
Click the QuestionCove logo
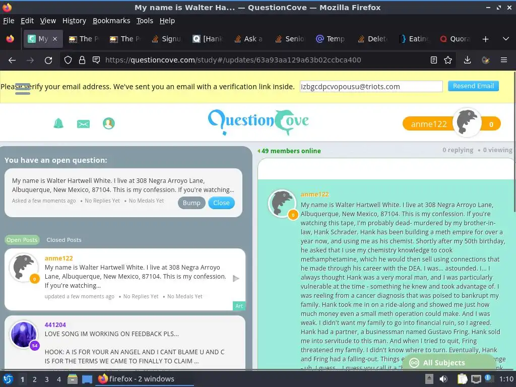point(259,122)
